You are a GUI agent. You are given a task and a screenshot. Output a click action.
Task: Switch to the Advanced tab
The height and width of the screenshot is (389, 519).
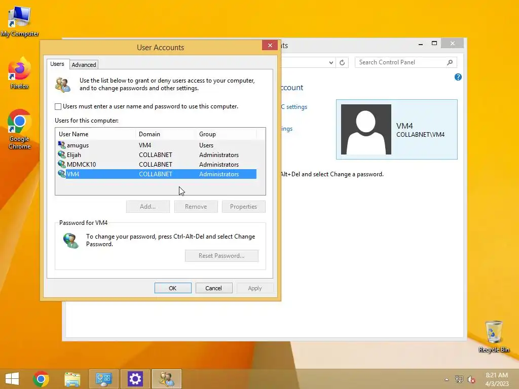click(84, 64)
